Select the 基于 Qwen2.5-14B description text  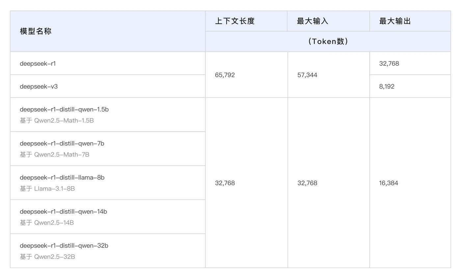click(x=47, y=223)
